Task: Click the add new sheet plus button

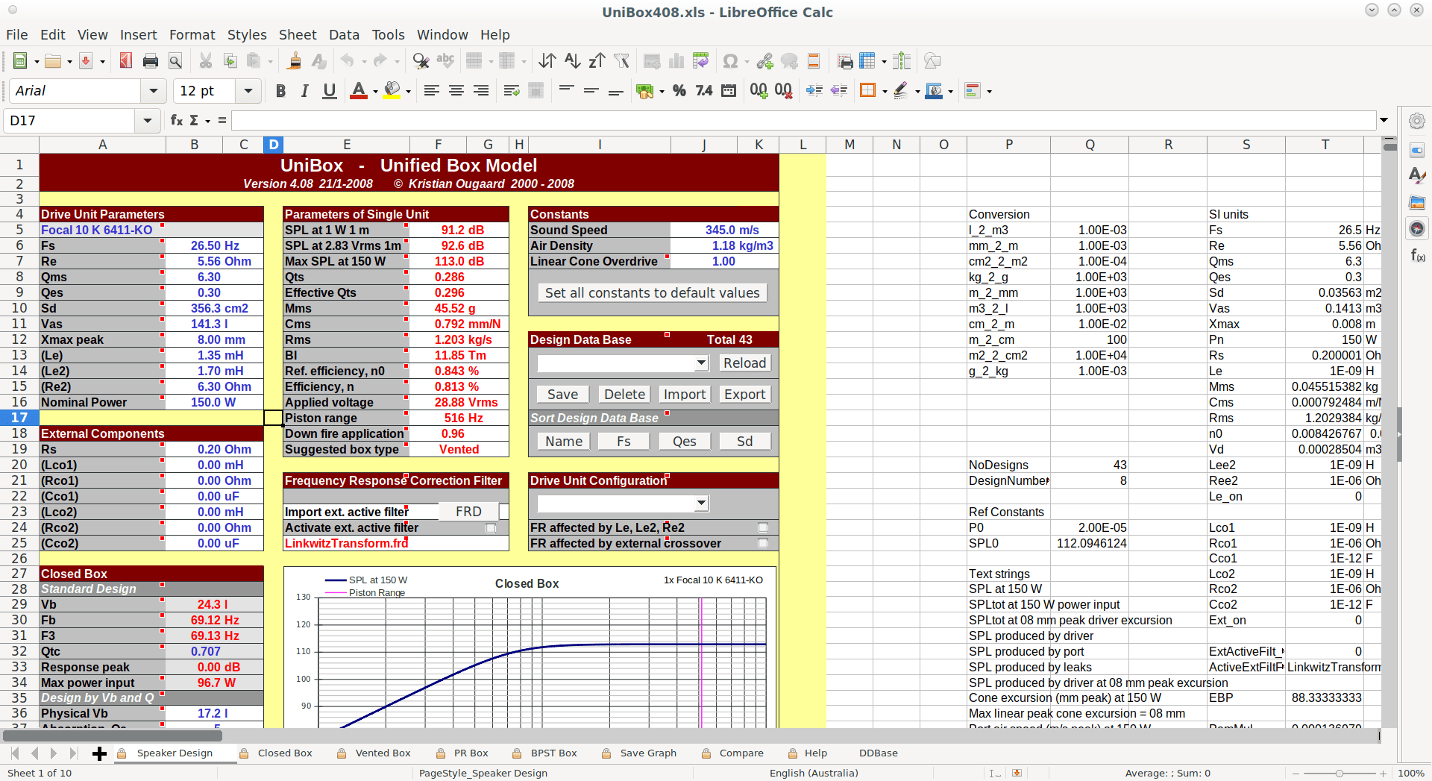Action: 99,753
